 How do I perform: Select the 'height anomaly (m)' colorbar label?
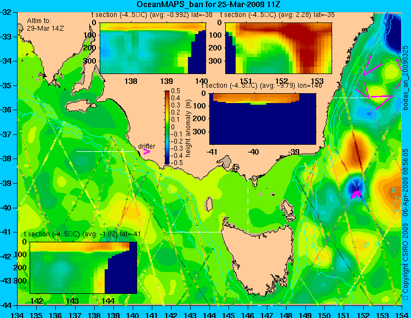pyautogui.click(x=188, y=128)
